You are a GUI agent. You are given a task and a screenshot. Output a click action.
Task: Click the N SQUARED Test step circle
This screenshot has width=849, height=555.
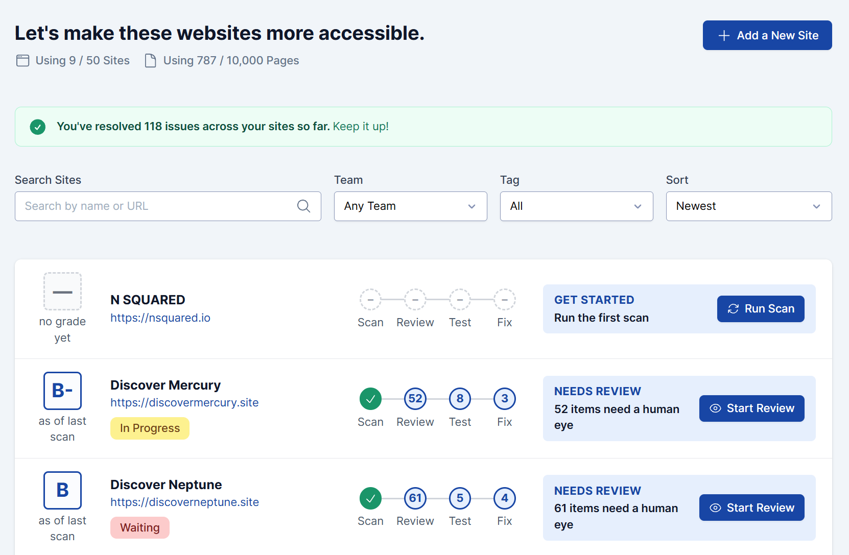[x=460, y=300]
